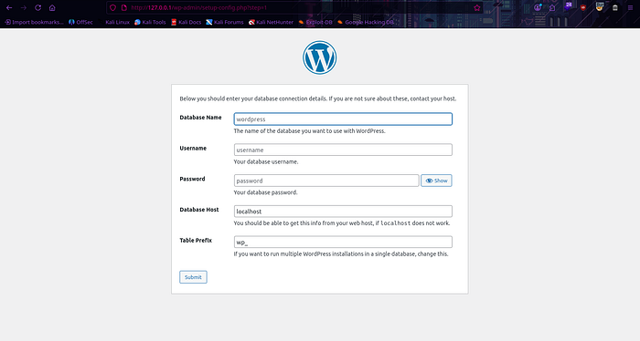Click 'You should be able to get' description

[x=342, y=223]
